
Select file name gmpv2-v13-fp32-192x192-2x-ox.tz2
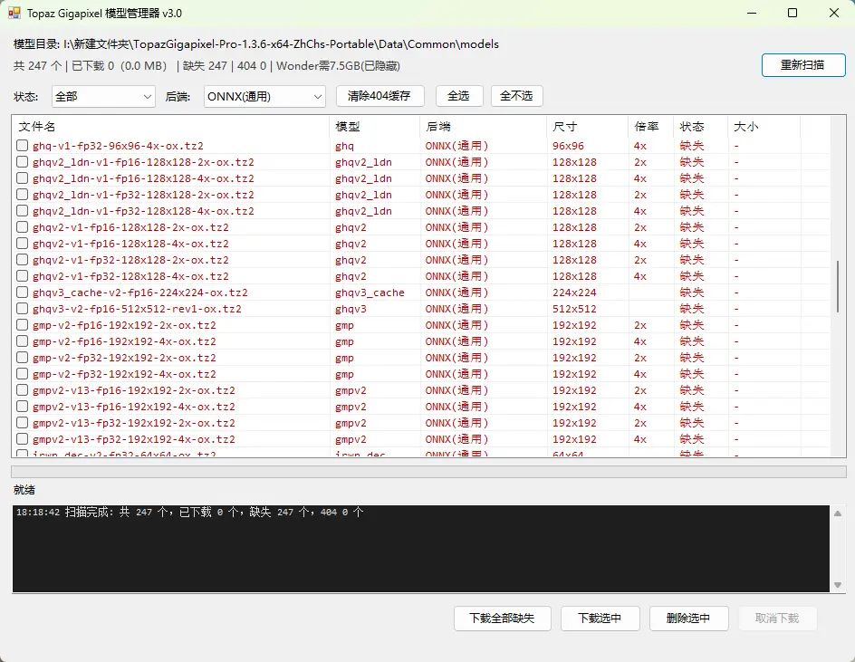pos(134,423)
